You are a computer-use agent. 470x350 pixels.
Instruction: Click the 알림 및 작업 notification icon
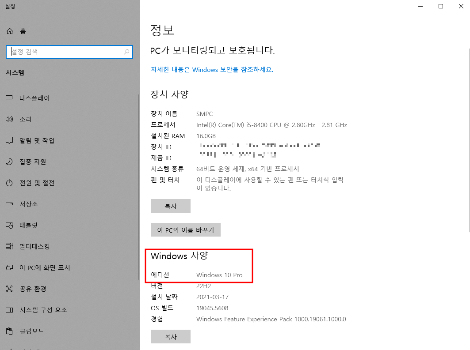click(9, 140)
